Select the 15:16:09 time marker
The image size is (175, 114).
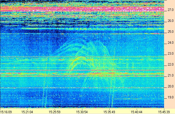(x=6, y=112)
